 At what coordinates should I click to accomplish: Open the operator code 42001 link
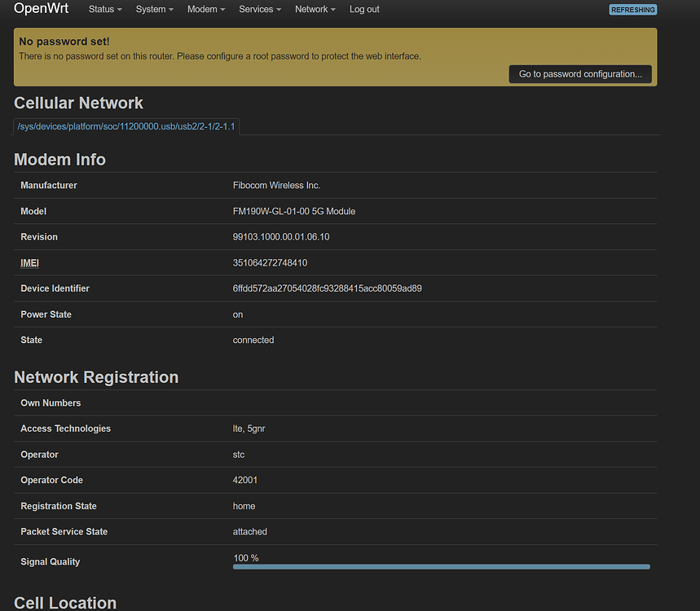[245, 480]
